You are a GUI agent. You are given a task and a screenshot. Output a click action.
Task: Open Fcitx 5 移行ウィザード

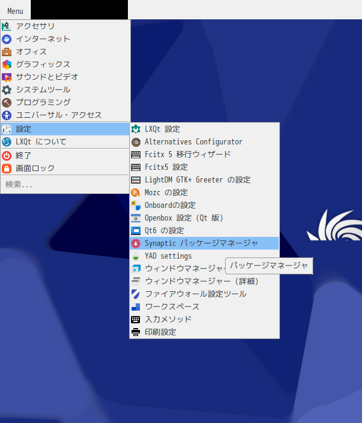(205, 155)
